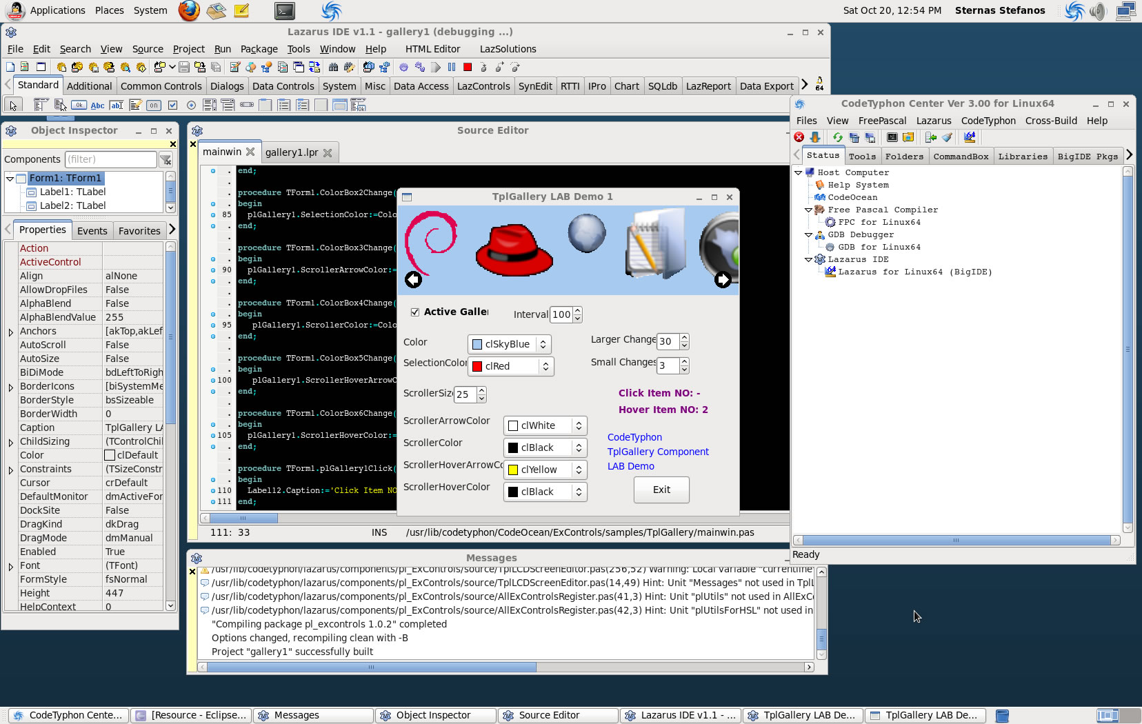This screenshot has width=1142, height=724.
Task: Click the green refresh icon in CodeTyphon Center
Action: (838, 137)
